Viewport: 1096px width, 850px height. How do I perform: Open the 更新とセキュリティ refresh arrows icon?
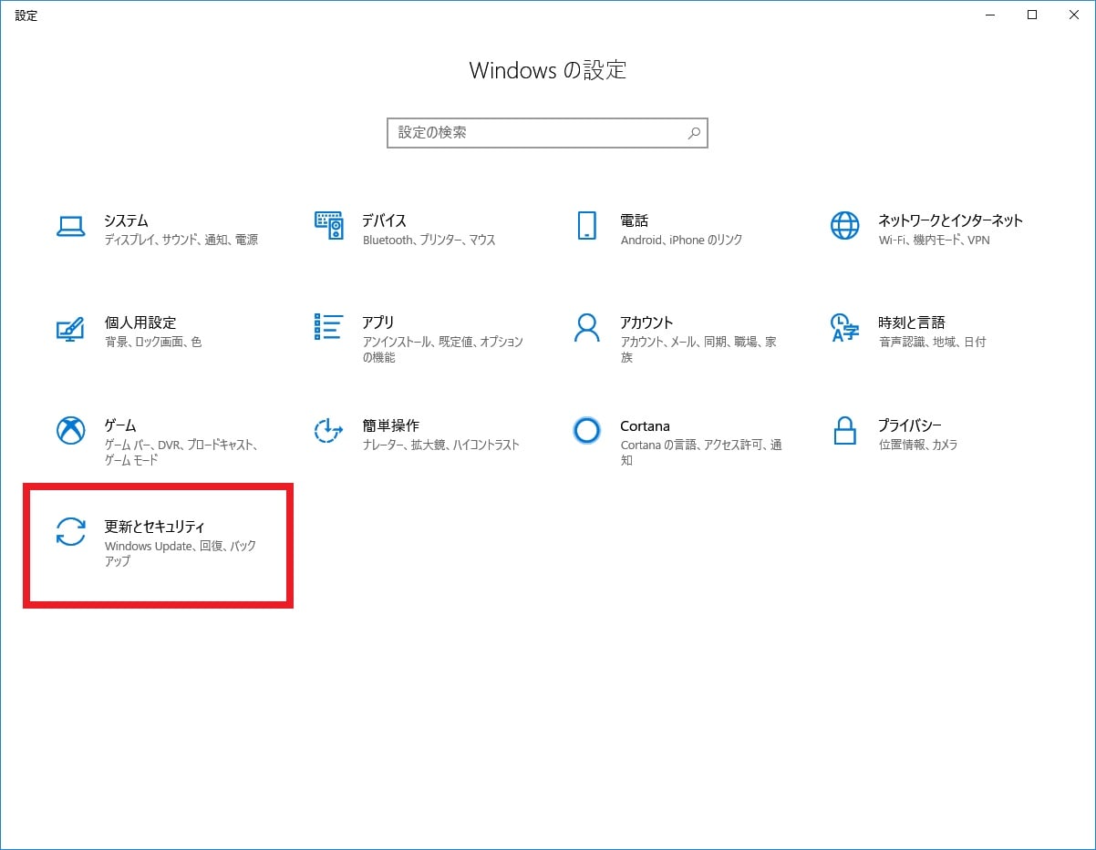[x=70, y=532]
